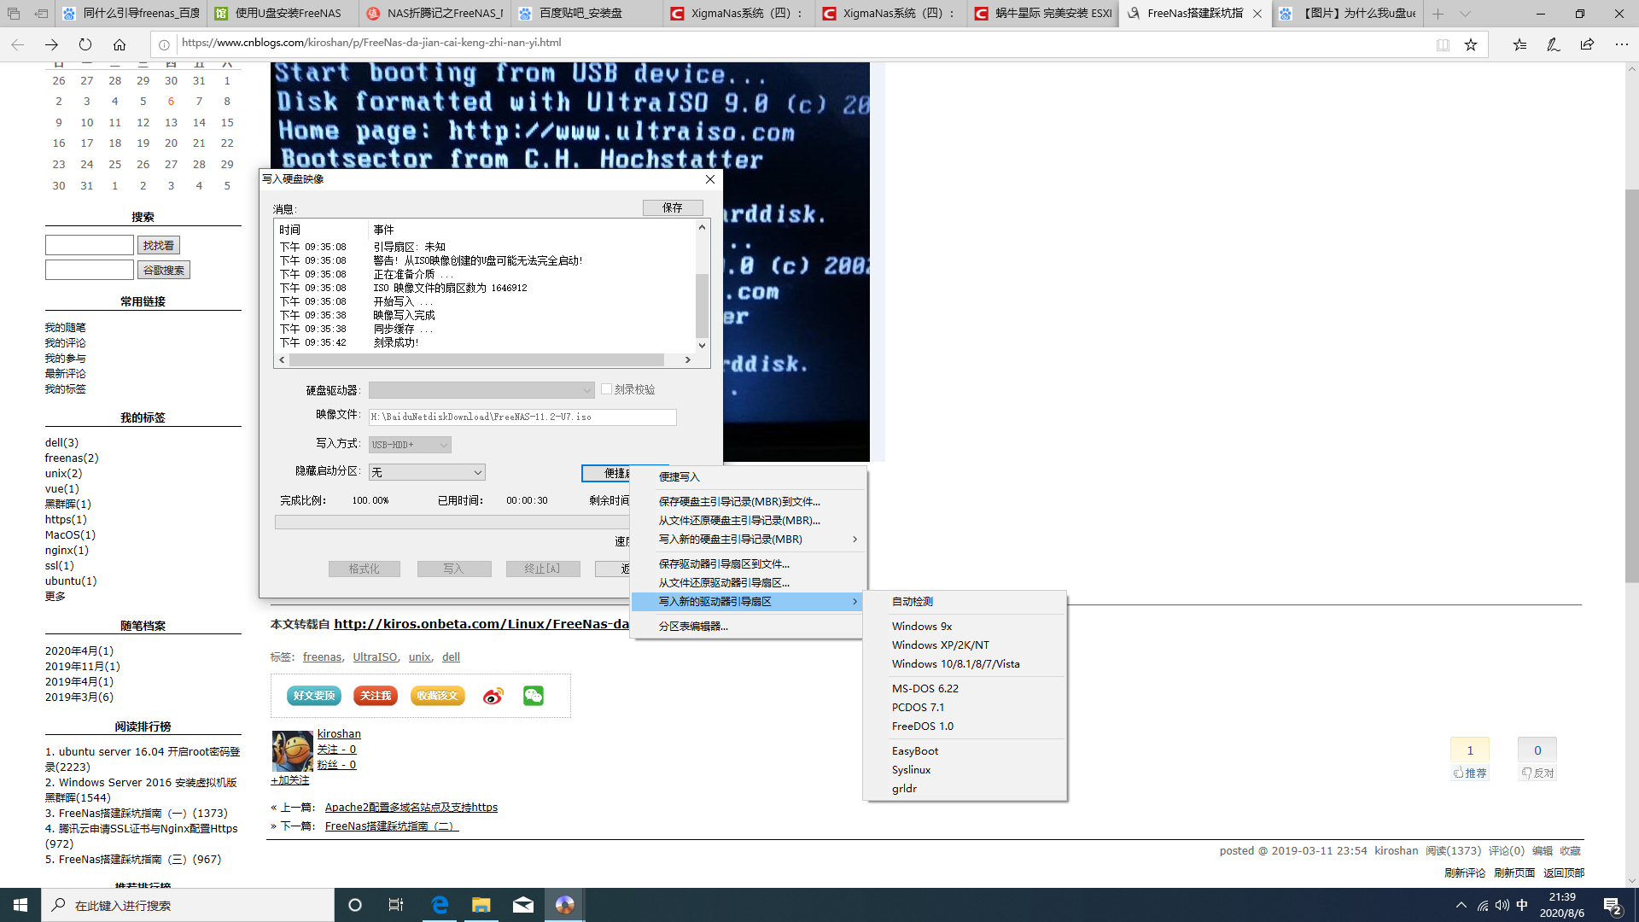Expand 写入新的驱动器引导扇区 submenu
1639x922 pixels.
pos(748,602)
